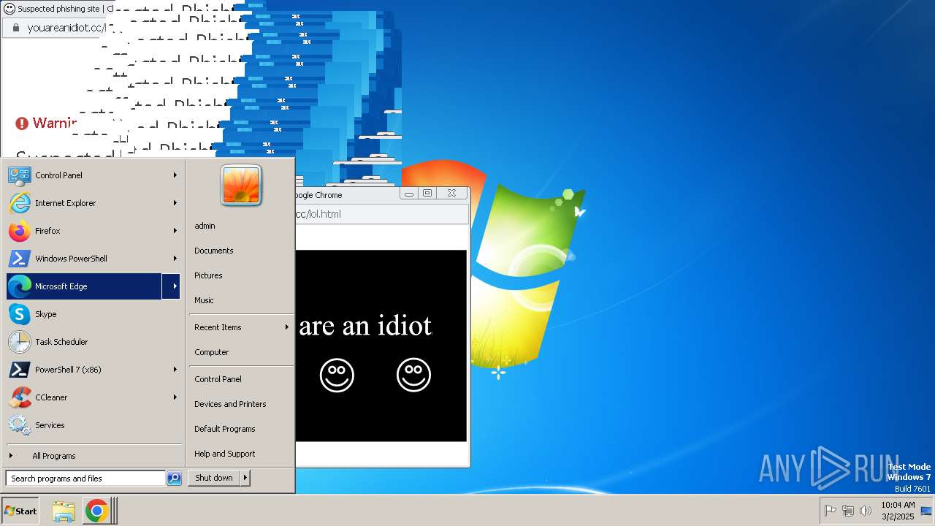
Task: Expand CCleaner jump list arrow
Action: [x=175, y=397]
